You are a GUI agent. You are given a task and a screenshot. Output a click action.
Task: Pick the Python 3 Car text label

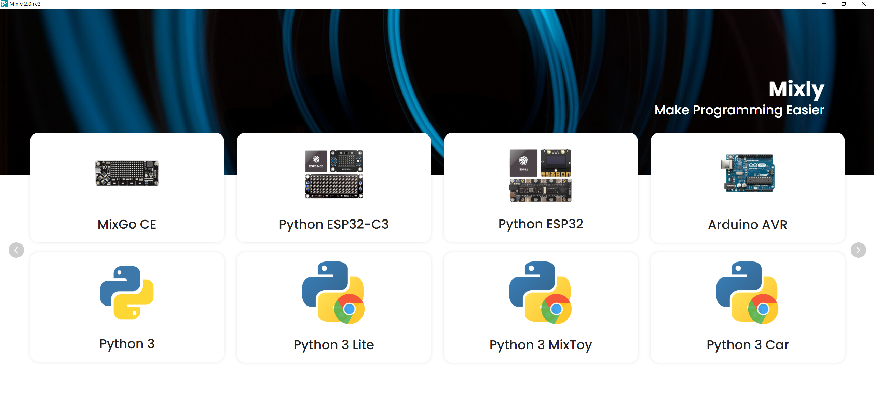point(747,345)
